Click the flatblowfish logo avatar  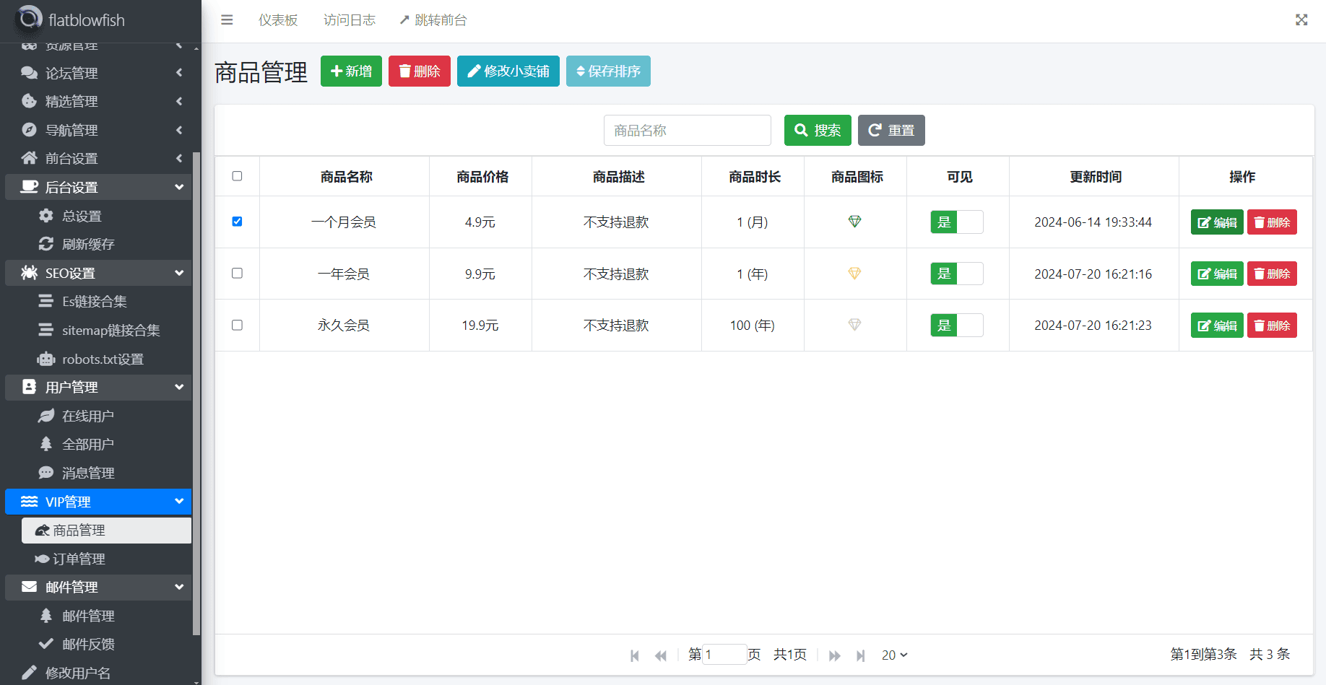point(29,19)
